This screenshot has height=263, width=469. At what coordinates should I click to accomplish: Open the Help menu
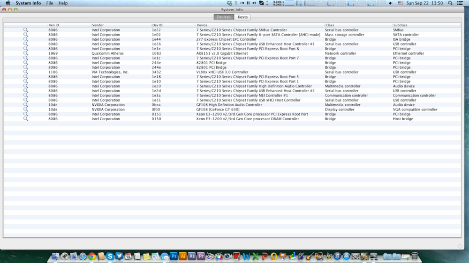(63, 3)
